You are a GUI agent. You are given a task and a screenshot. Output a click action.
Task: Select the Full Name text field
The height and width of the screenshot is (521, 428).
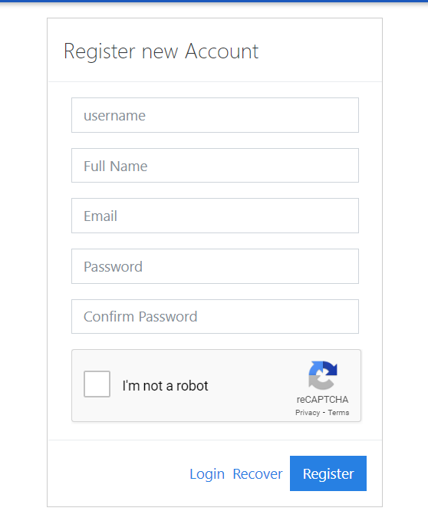coord(215,166)
